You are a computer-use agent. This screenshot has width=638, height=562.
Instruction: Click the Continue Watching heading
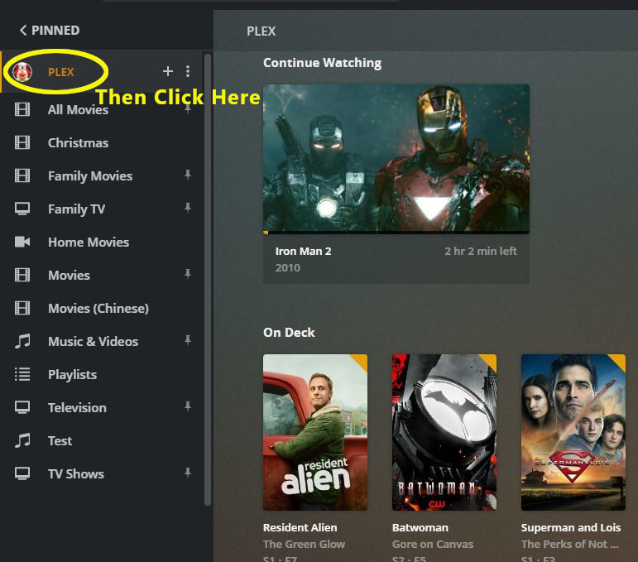point(322,63)
